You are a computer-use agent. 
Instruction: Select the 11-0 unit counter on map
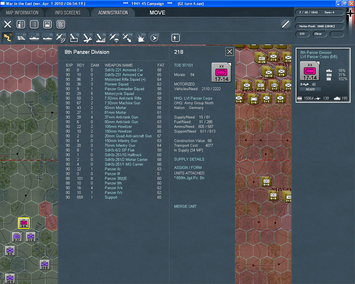pyautogui.click(x=31, y=237)
